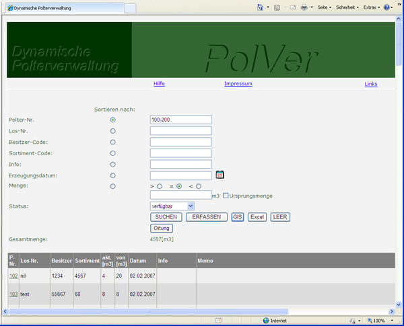Open the Home button dropdown arrow
Image resolution: width=404 pixels, height=326 pixels.
pos(268,7)
